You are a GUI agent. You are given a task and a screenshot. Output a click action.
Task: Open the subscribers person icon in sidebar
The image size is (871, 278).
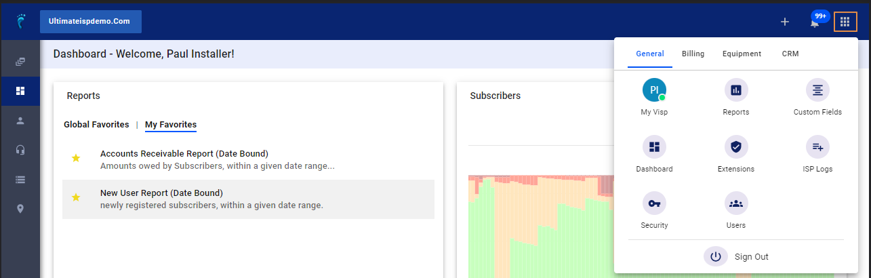click(x=20, y=121)
